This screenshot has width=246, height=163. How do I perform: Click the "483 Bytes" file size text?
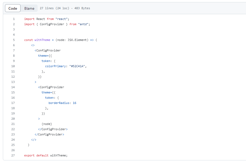tap(82, 8)
